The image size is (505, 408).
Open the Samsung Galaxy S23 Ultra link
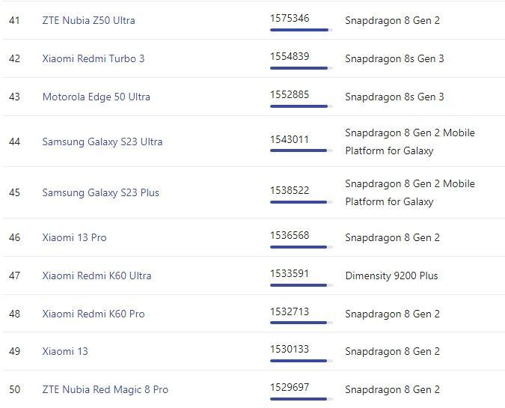click(x=102, y=141)
